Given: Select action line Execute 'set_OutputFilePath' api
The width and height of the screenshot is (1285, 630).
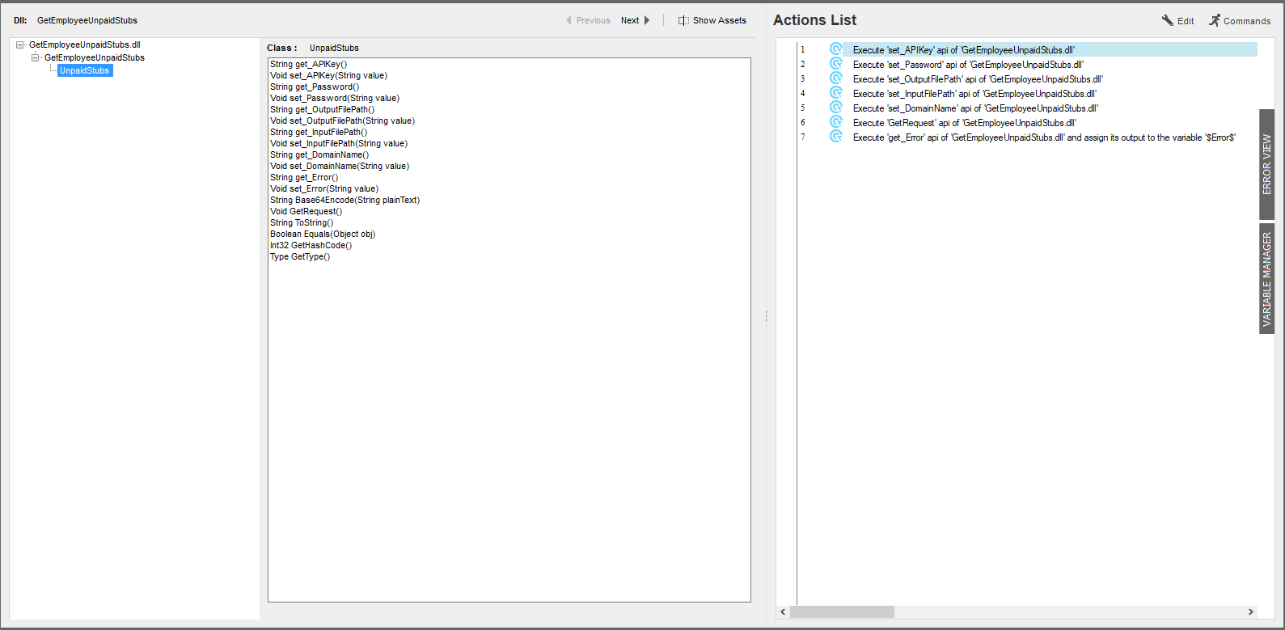Looking at the screenshot, I should (978, 79).
